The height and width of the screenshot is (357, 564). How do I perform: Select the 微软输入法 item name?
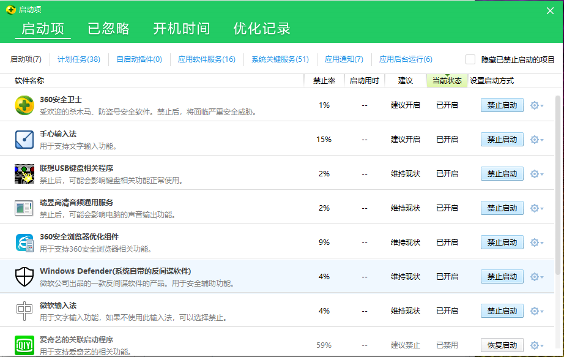point(58,306)
